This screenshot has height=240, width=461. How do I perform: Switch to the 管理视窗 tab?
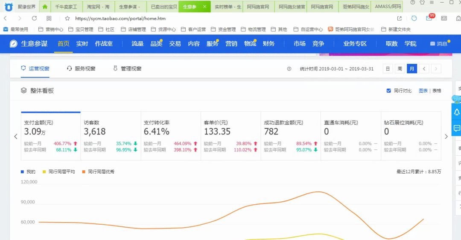click(127, 69)
